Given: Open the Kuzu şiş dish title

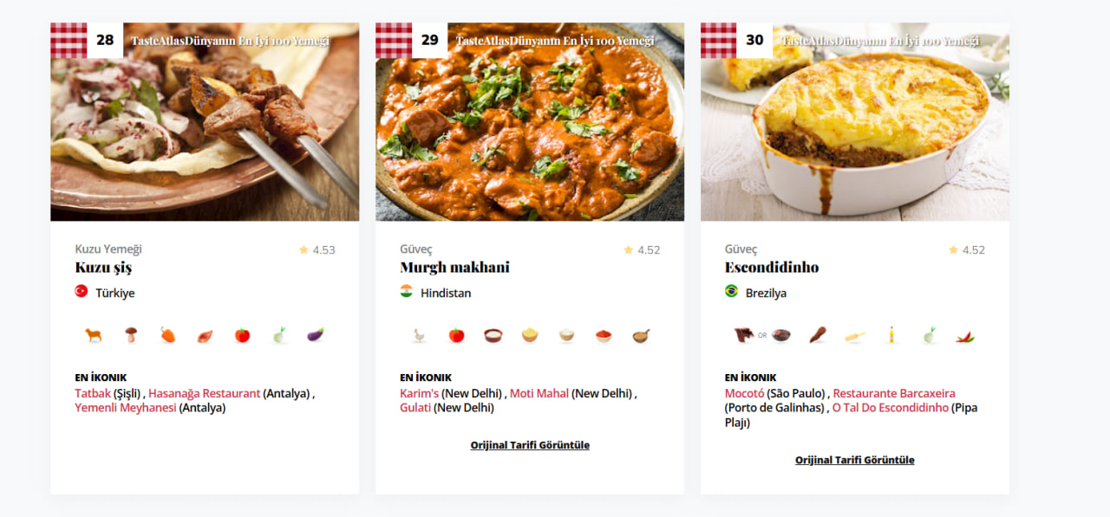Looking at the screenshot, I should point(103,268).
